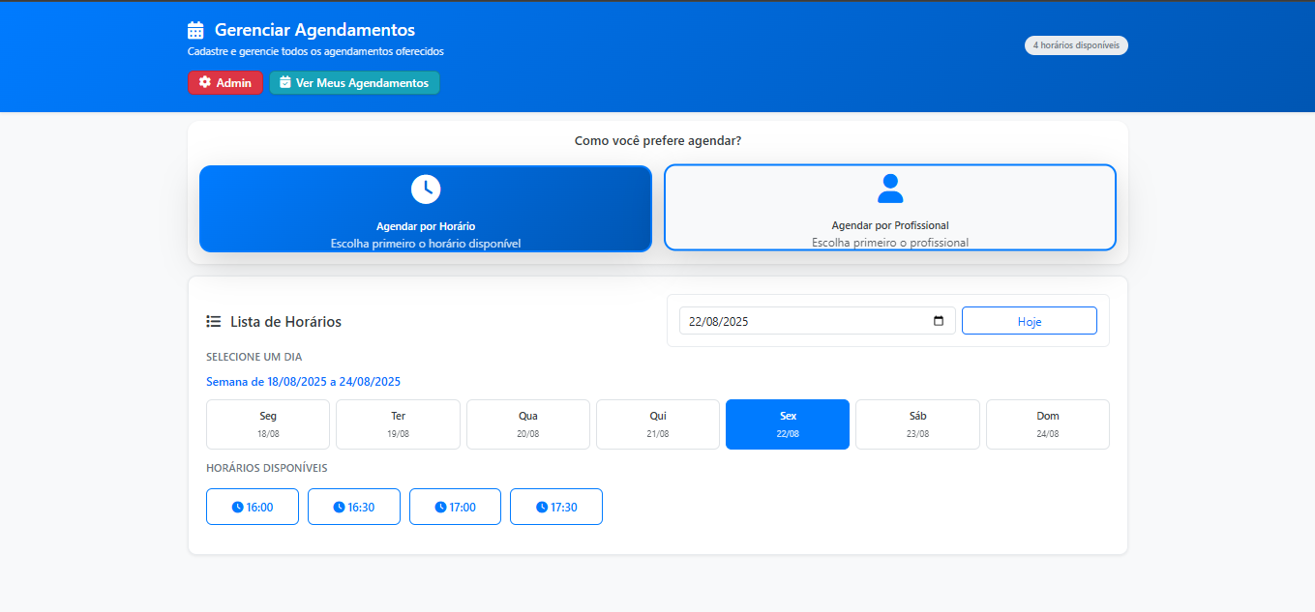Click the calendar icon beside Gerenciar Agendamentos
This screenshot has width=1315, height=612.
[195, 30]
